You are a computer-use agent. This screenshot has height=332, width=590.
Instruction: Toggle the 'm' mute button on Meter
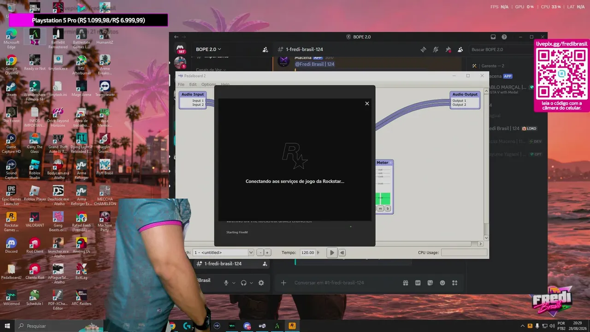(380, 208)
